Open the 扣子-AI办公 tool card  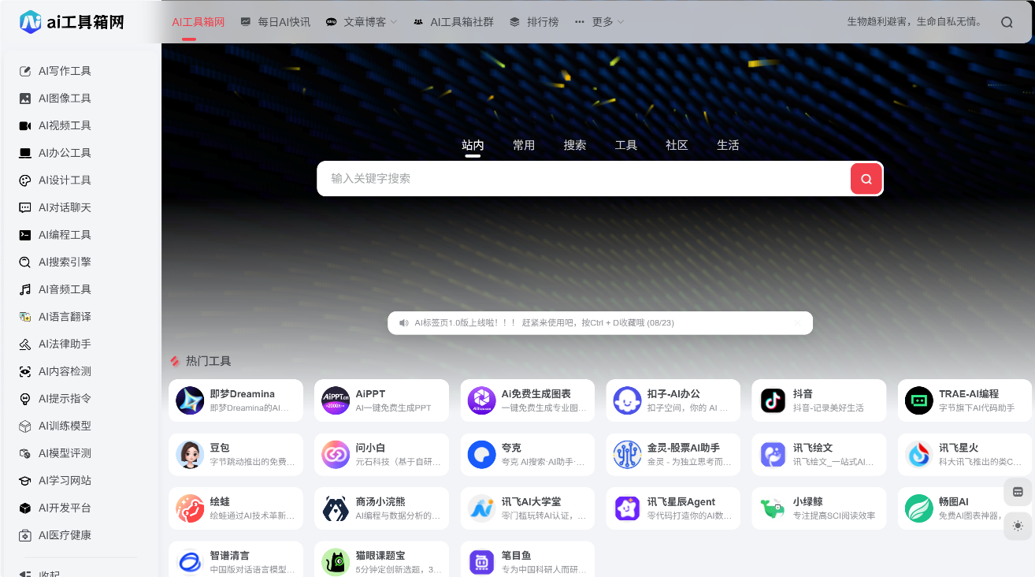click(673, 400)
